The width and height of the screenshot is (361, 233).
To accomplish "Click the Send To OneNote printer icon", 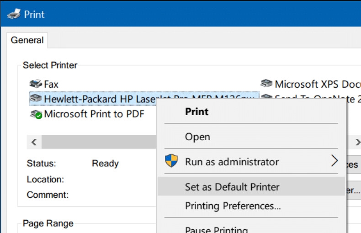I will [266, 98].
